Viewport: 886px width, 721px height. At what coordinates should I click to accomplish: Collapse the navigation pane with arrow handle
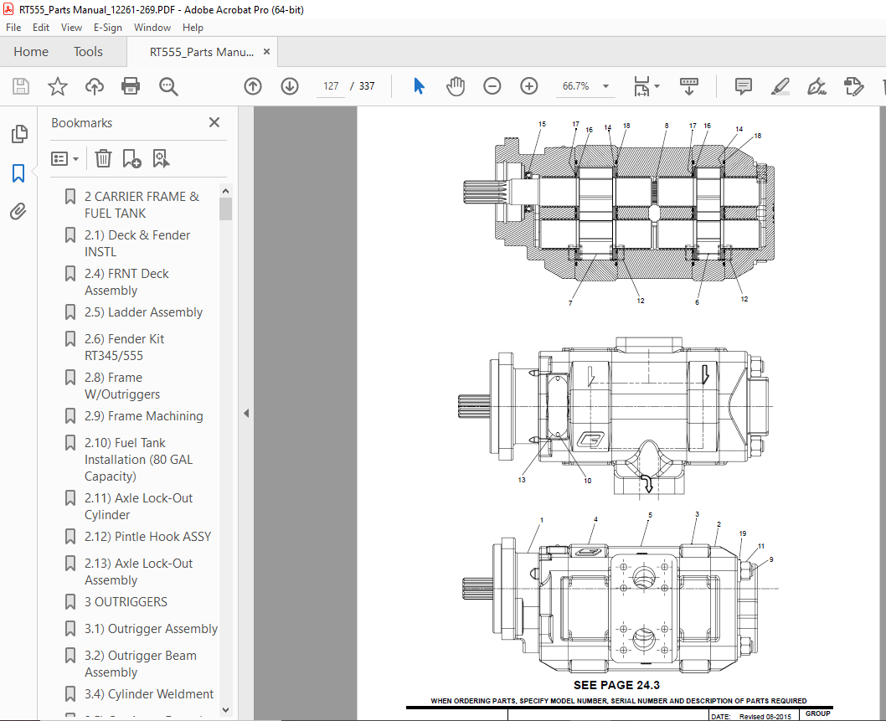click(246, 413)
